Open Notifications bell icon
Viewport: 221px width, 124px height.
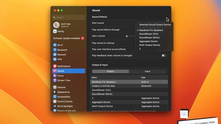click(x=55, y=66)
